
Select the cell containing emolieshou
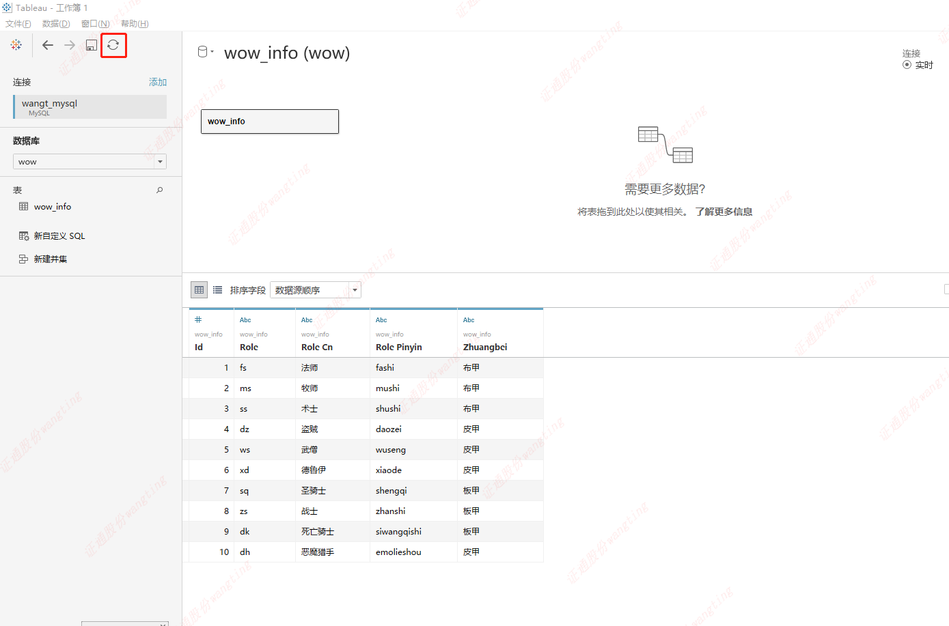point(413,552)
